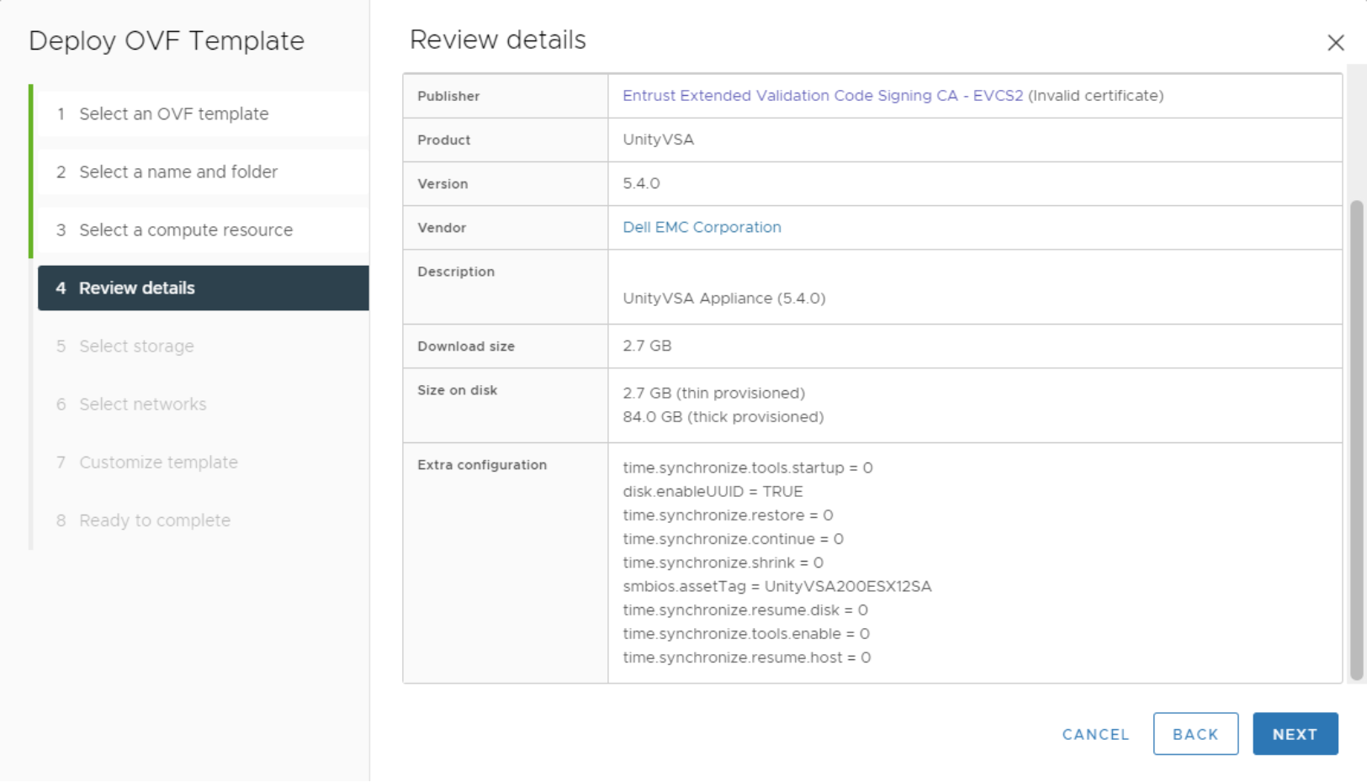Go to step 3 Select a compute resource

pyautogui.click(x=204, y=230)
